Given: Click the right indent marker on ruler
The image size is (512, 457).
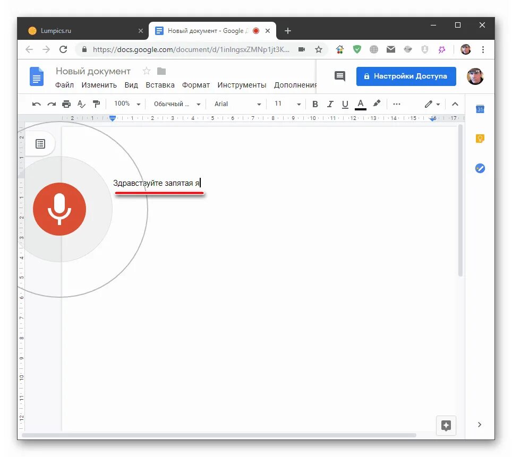Looking at the screenshot, I should pyautogui.click(x=433, y=119).
